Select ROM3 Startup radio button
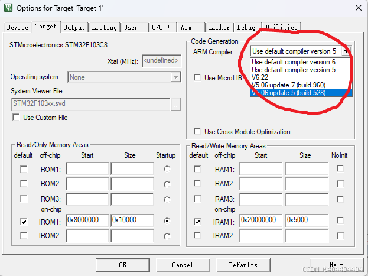Screen dimensions: 368x276 167,199
